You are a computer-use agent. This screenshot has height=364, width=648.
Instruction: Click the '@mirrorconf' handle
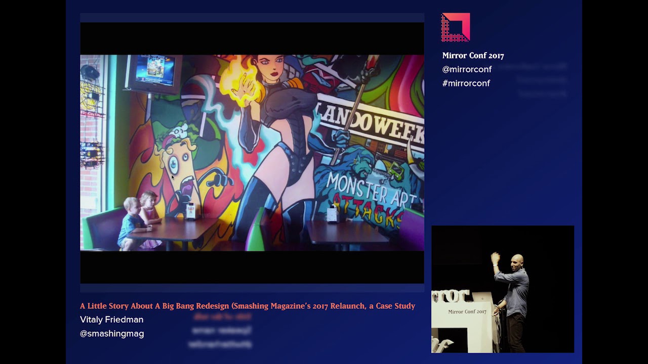tap(467, 69)
